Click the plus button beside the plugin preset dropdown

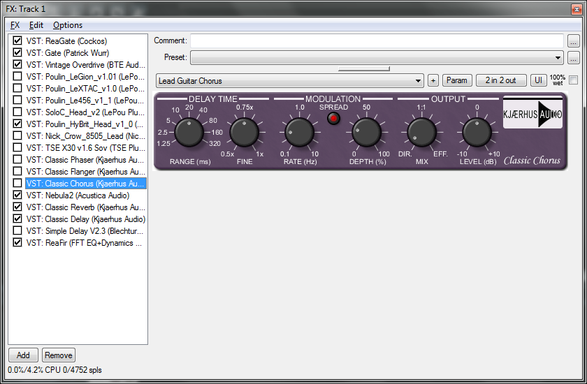click(433, 81)
